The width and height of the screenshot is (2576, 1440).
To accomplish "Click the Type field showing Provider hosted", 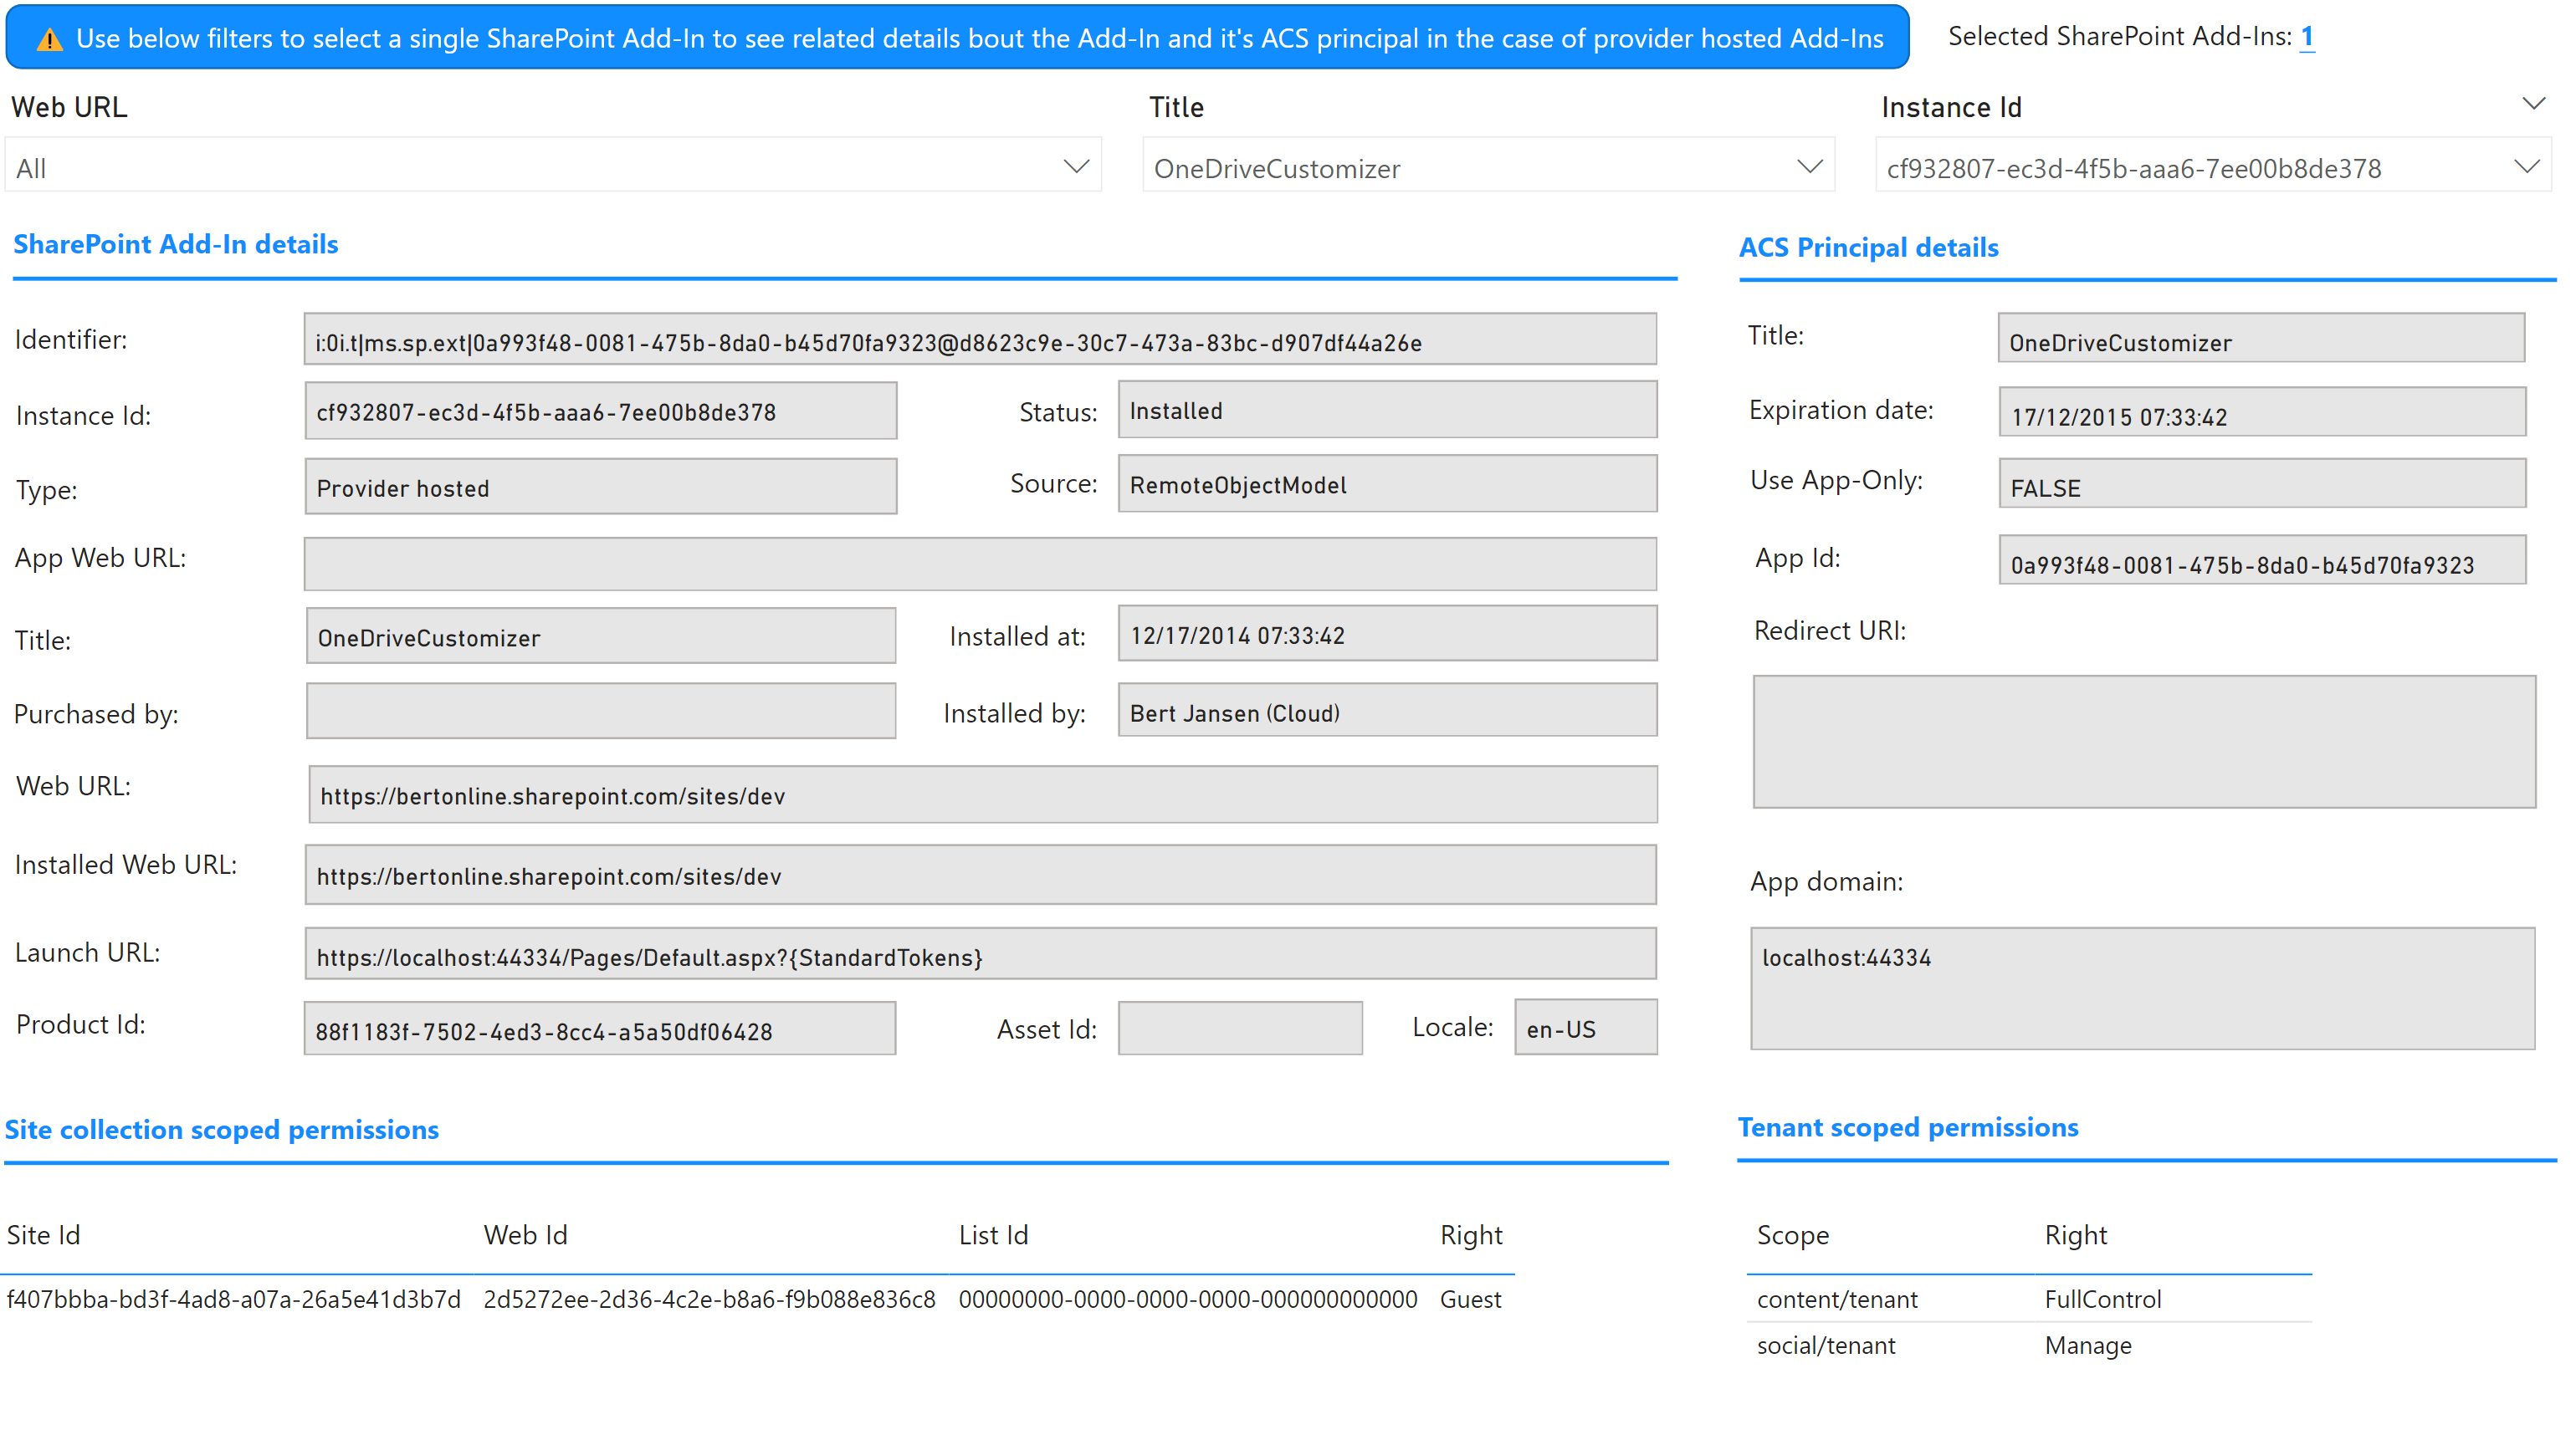I will click(x=601, y=487).
